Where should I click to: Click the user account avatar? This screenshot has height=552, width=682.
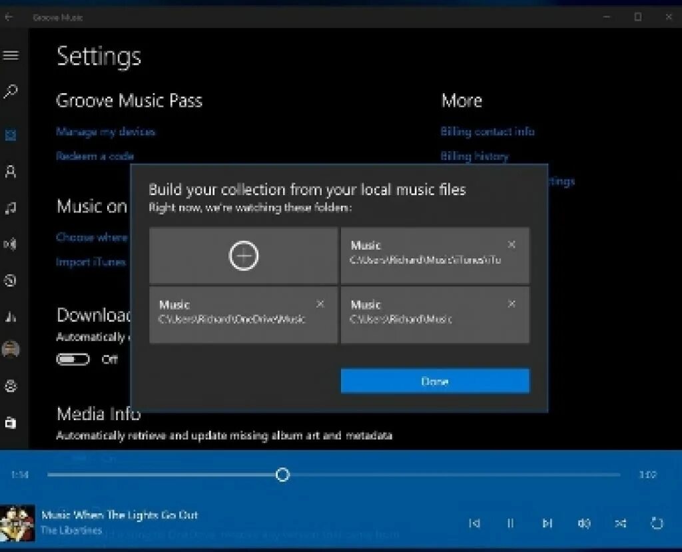click(x=11, y=350)
